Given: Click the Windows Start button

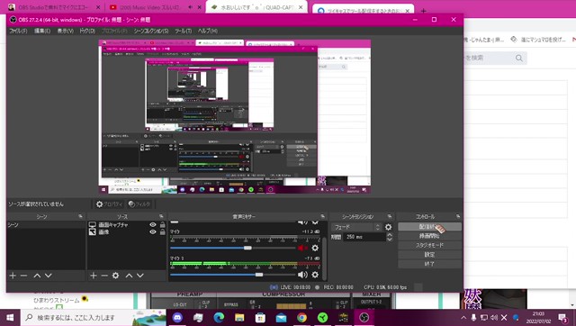Looking at the screenshot, I should [x=10, y=317].
